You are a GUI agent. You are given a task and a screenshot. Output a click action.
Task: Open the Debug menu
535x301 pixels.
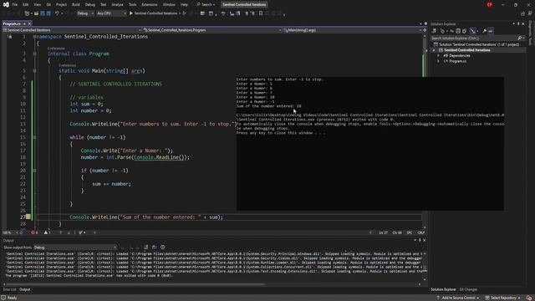tap(90, 5)
